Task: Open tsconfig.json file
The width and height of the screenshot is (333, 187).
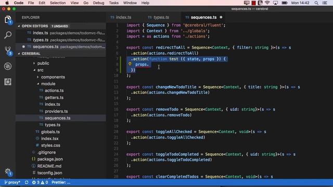Action: [x=49, y=173]
